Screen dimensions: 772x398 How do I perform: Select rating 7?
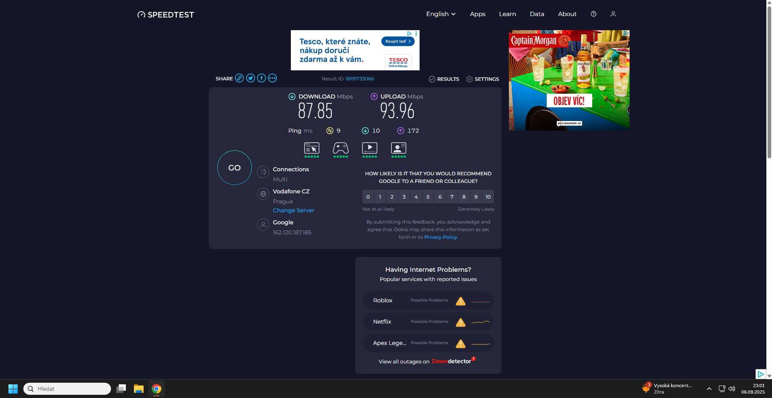tap(452, 197)
